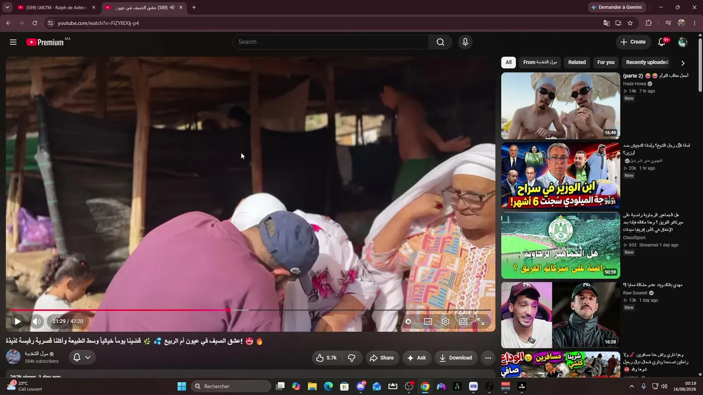The width and height of the screenshot is (703, 395).
Task: Like the video with 5.7k likes
Action: [x=326, y=358]
